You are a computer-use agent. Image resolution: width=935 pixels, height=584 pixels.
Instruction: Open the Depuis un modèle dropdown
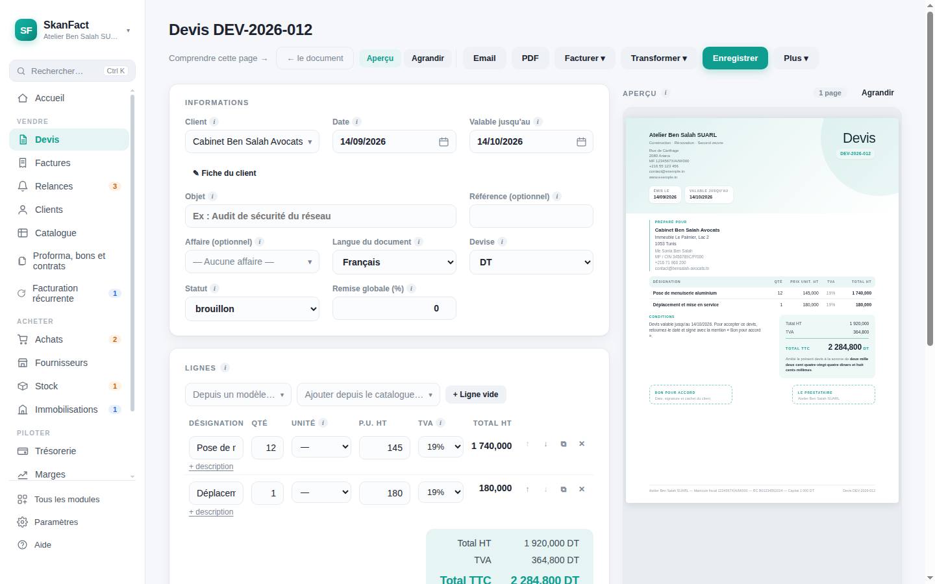(x=238, y=395)
